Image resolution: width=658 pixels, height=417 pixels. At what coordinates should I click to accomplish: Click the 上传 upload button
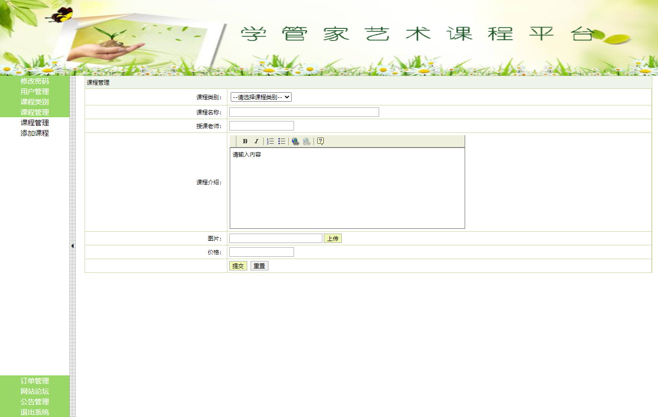coord(333,238)
